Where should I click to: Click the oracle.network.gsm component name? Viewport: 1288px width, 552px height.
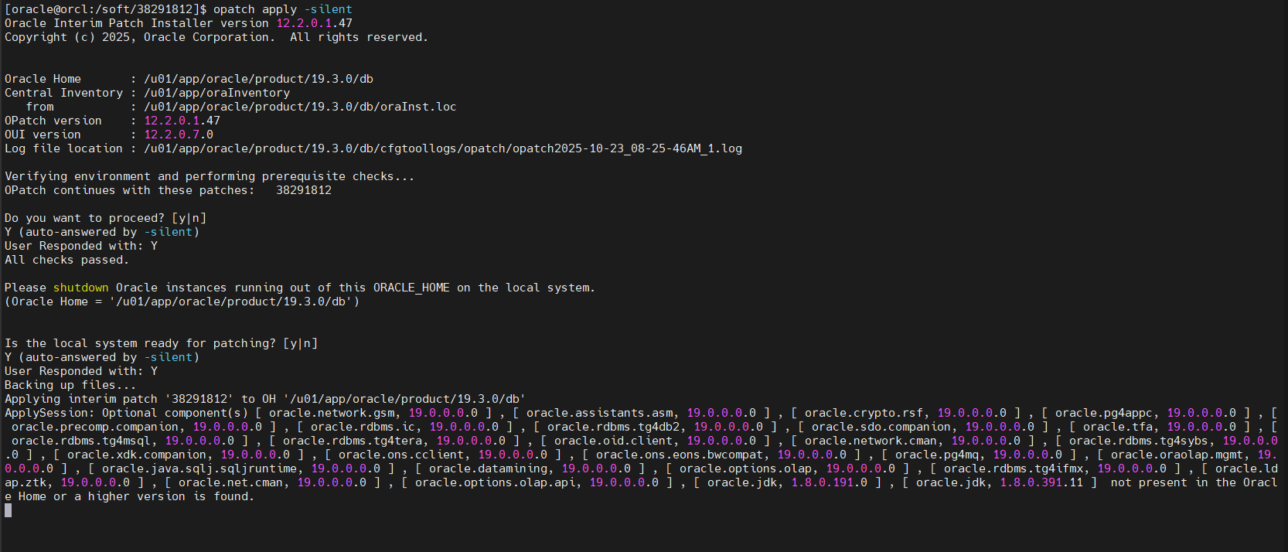[x=331, y=413]
